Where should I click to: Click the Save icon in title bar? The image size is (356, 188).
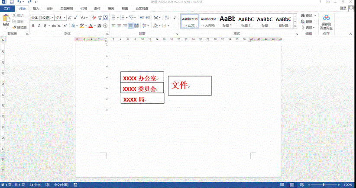12,2
